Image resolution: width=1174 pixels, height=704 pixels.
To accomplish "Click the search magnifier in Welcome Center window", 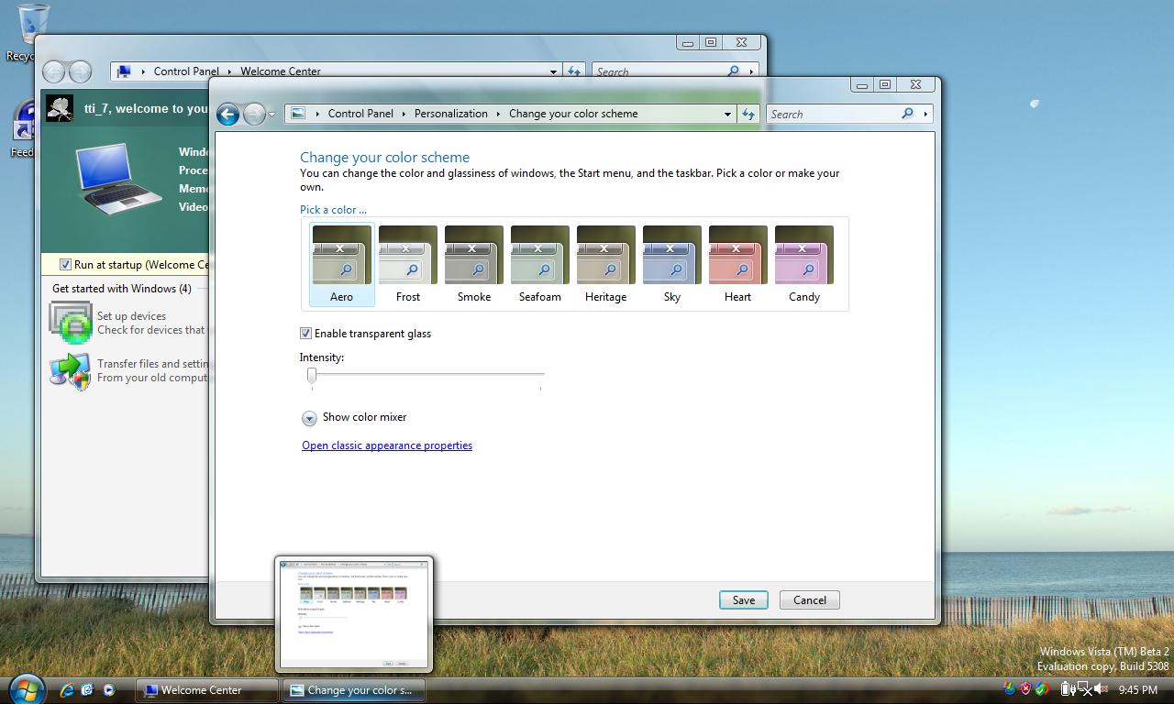I will (x=733, y=71).
